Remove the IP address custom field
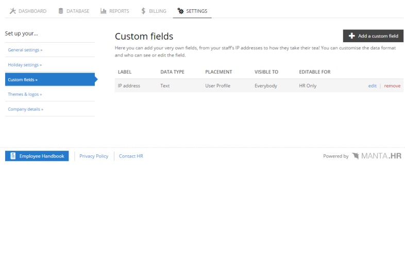 coord(392,86)
